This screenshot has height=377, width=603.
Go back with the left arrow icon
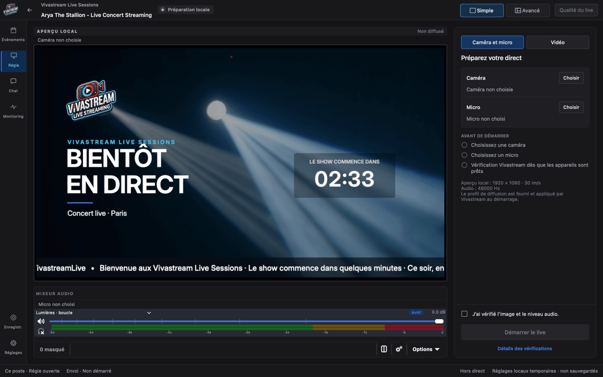click(x=30, y=10)
